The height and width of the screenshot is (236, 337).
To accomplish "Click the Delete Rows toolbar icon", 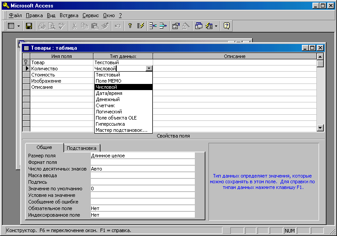I will tap(163, 26).
